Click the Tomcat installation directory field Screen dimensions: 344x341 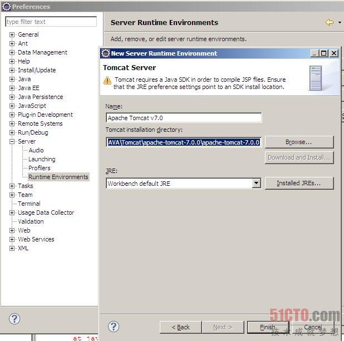click(184, 142)
